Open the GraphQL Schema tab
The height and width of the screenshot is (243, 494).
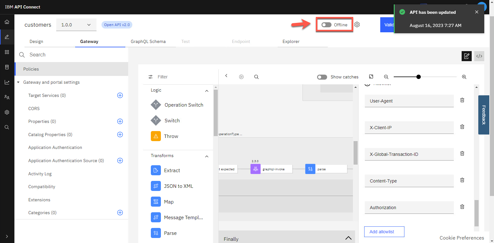pyautogui.click(x=148, y=41)
